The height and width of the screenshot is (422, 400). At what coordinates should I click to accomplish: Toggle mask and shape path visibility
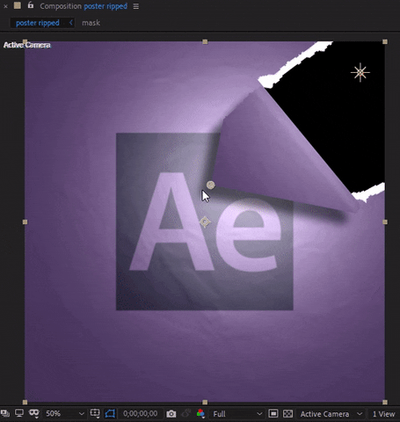(110, 413)
